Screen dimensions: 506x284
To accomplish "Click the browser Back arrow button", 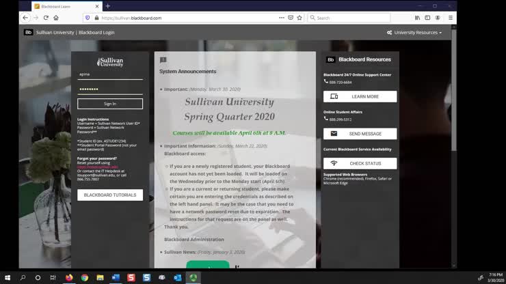I will click(x=25, y=18).
